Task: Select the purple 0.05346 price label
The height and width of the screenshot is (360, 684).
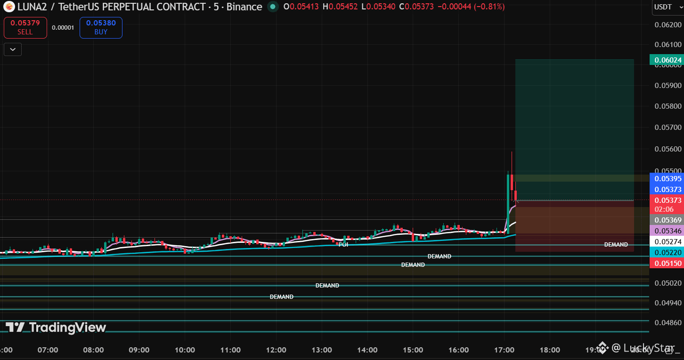Action: (x=667, y=231)
